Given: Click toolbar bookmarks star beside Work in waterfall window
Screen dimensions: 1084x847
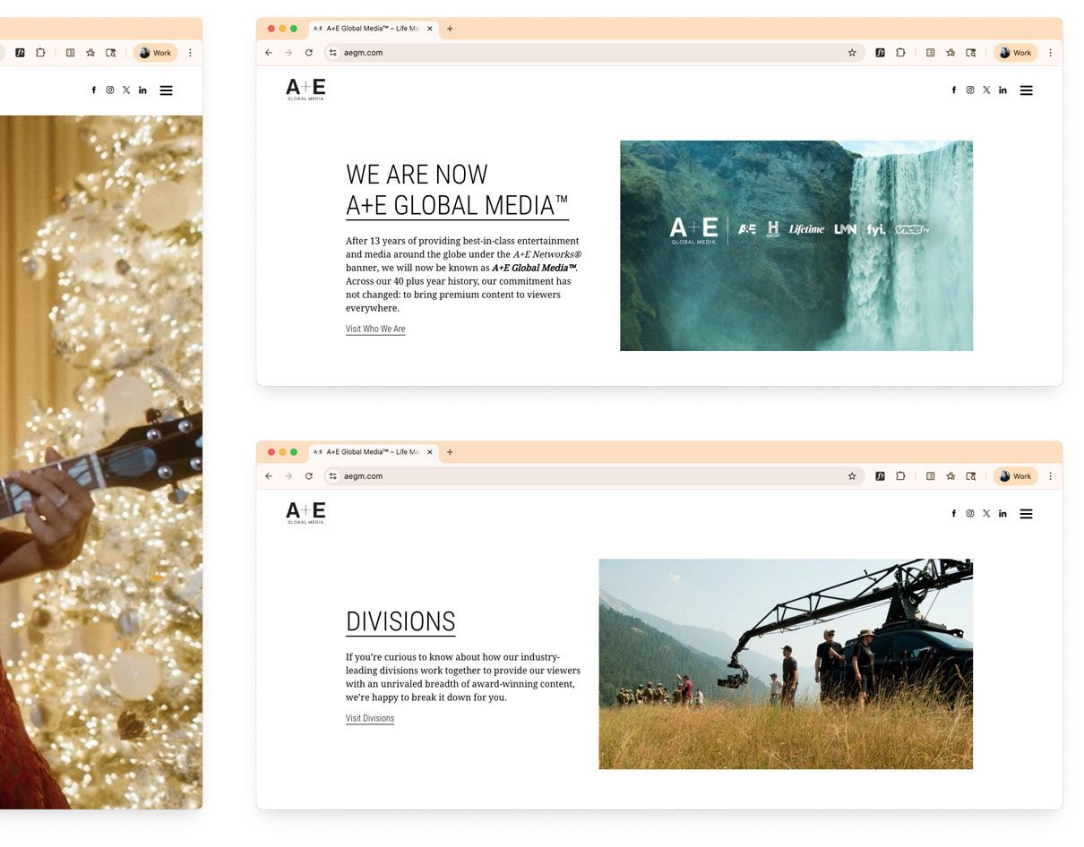Looking at the screenshot, I should [951, 53].
